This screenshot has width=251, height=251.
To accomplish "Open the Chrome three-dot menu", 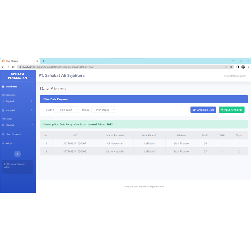I will pyautogui.click(x=248, y=67).
